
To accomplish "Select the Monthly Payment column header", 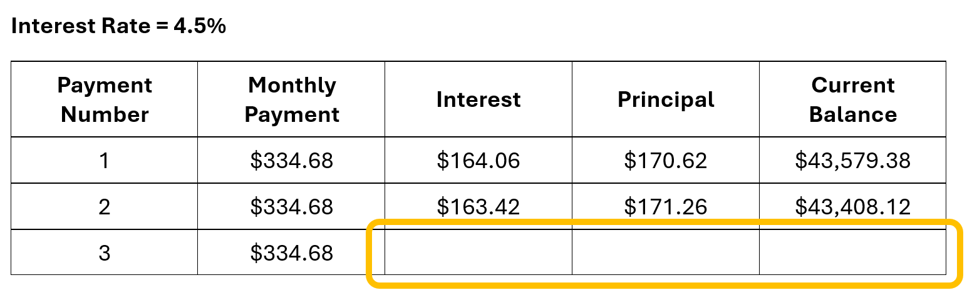I will tap(291, 99).
